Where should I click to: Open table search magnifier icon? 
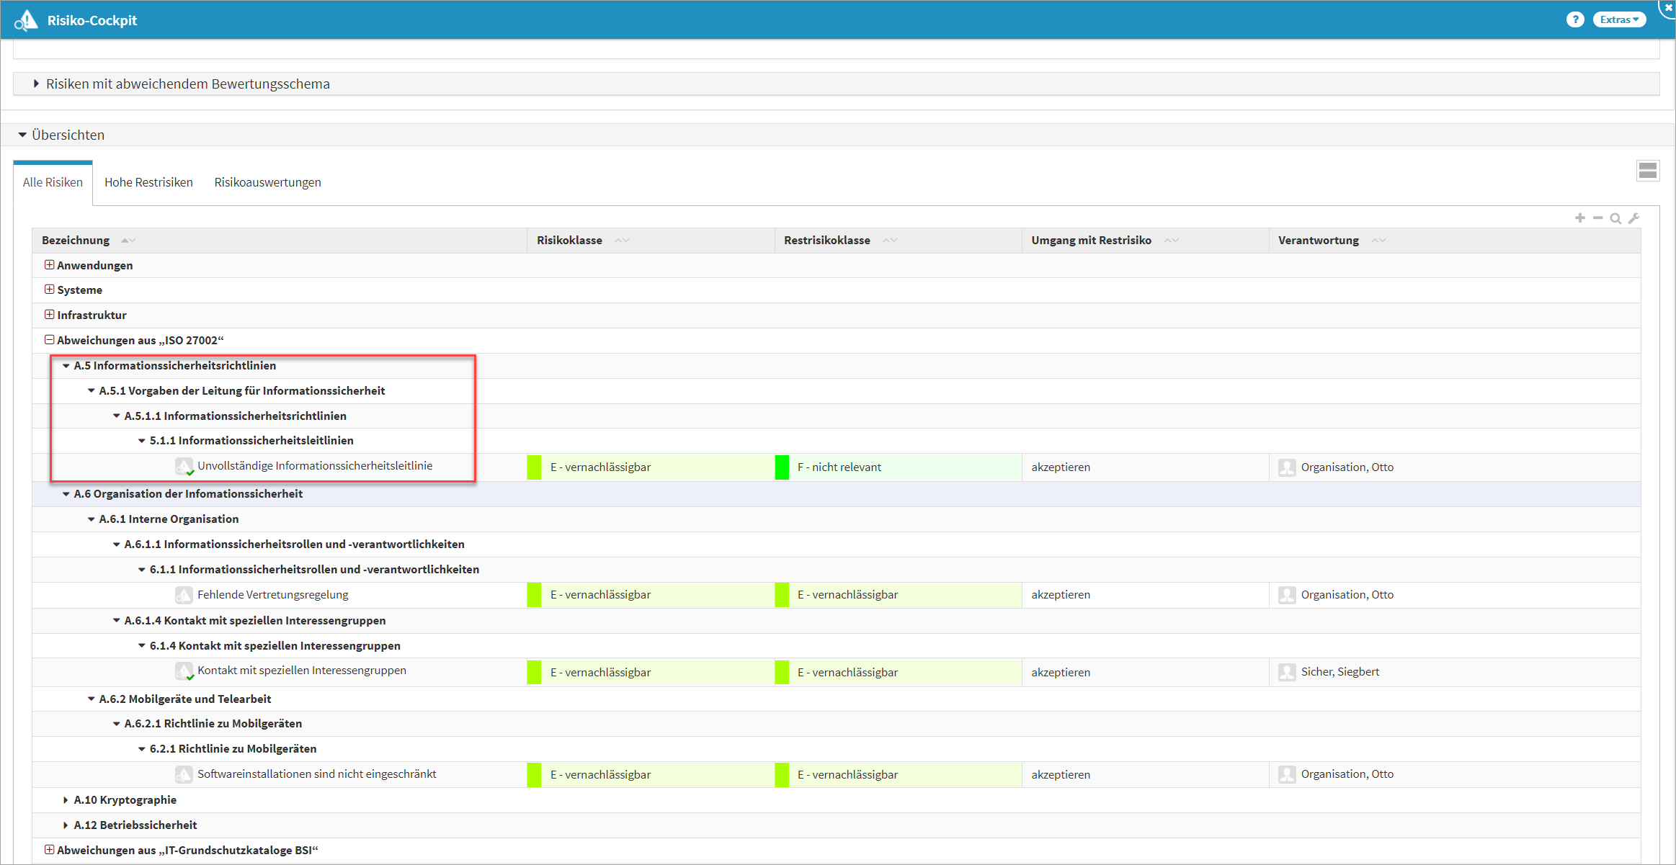[1615, 218]
